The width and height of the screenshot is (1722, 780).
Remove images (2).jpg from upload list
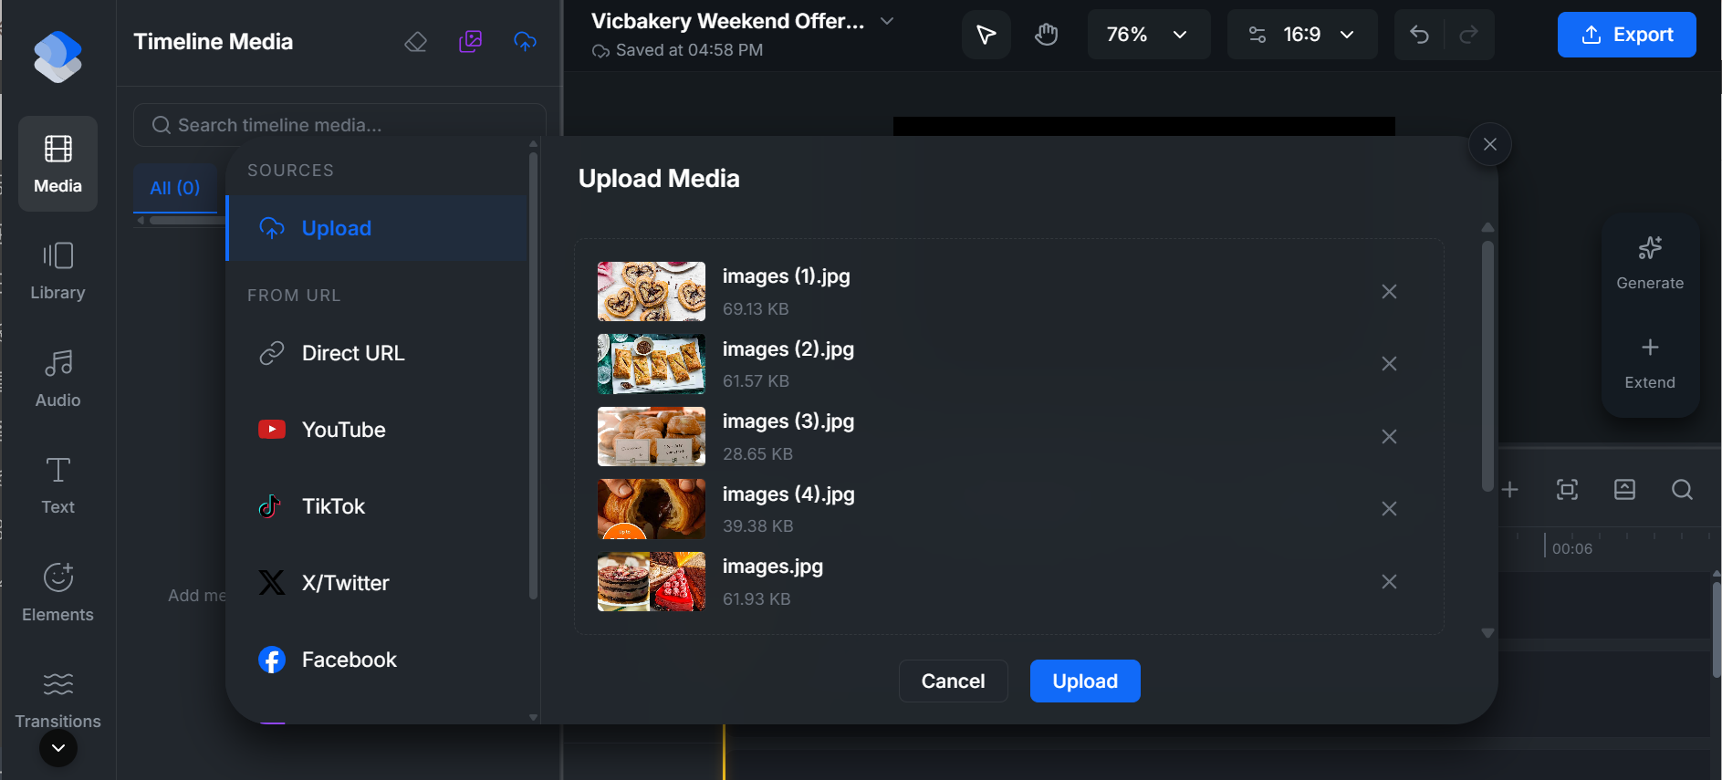[x=1389, y=364]
